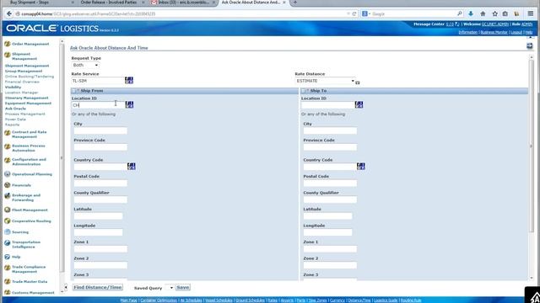Click the browser address bar

182,13
